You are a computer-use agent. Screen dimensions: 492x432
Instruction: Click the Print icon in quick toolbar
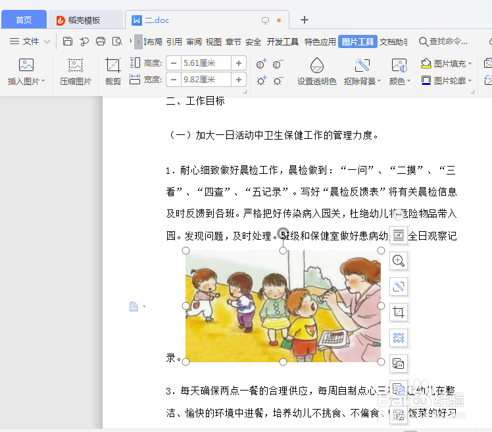point(101,41)
